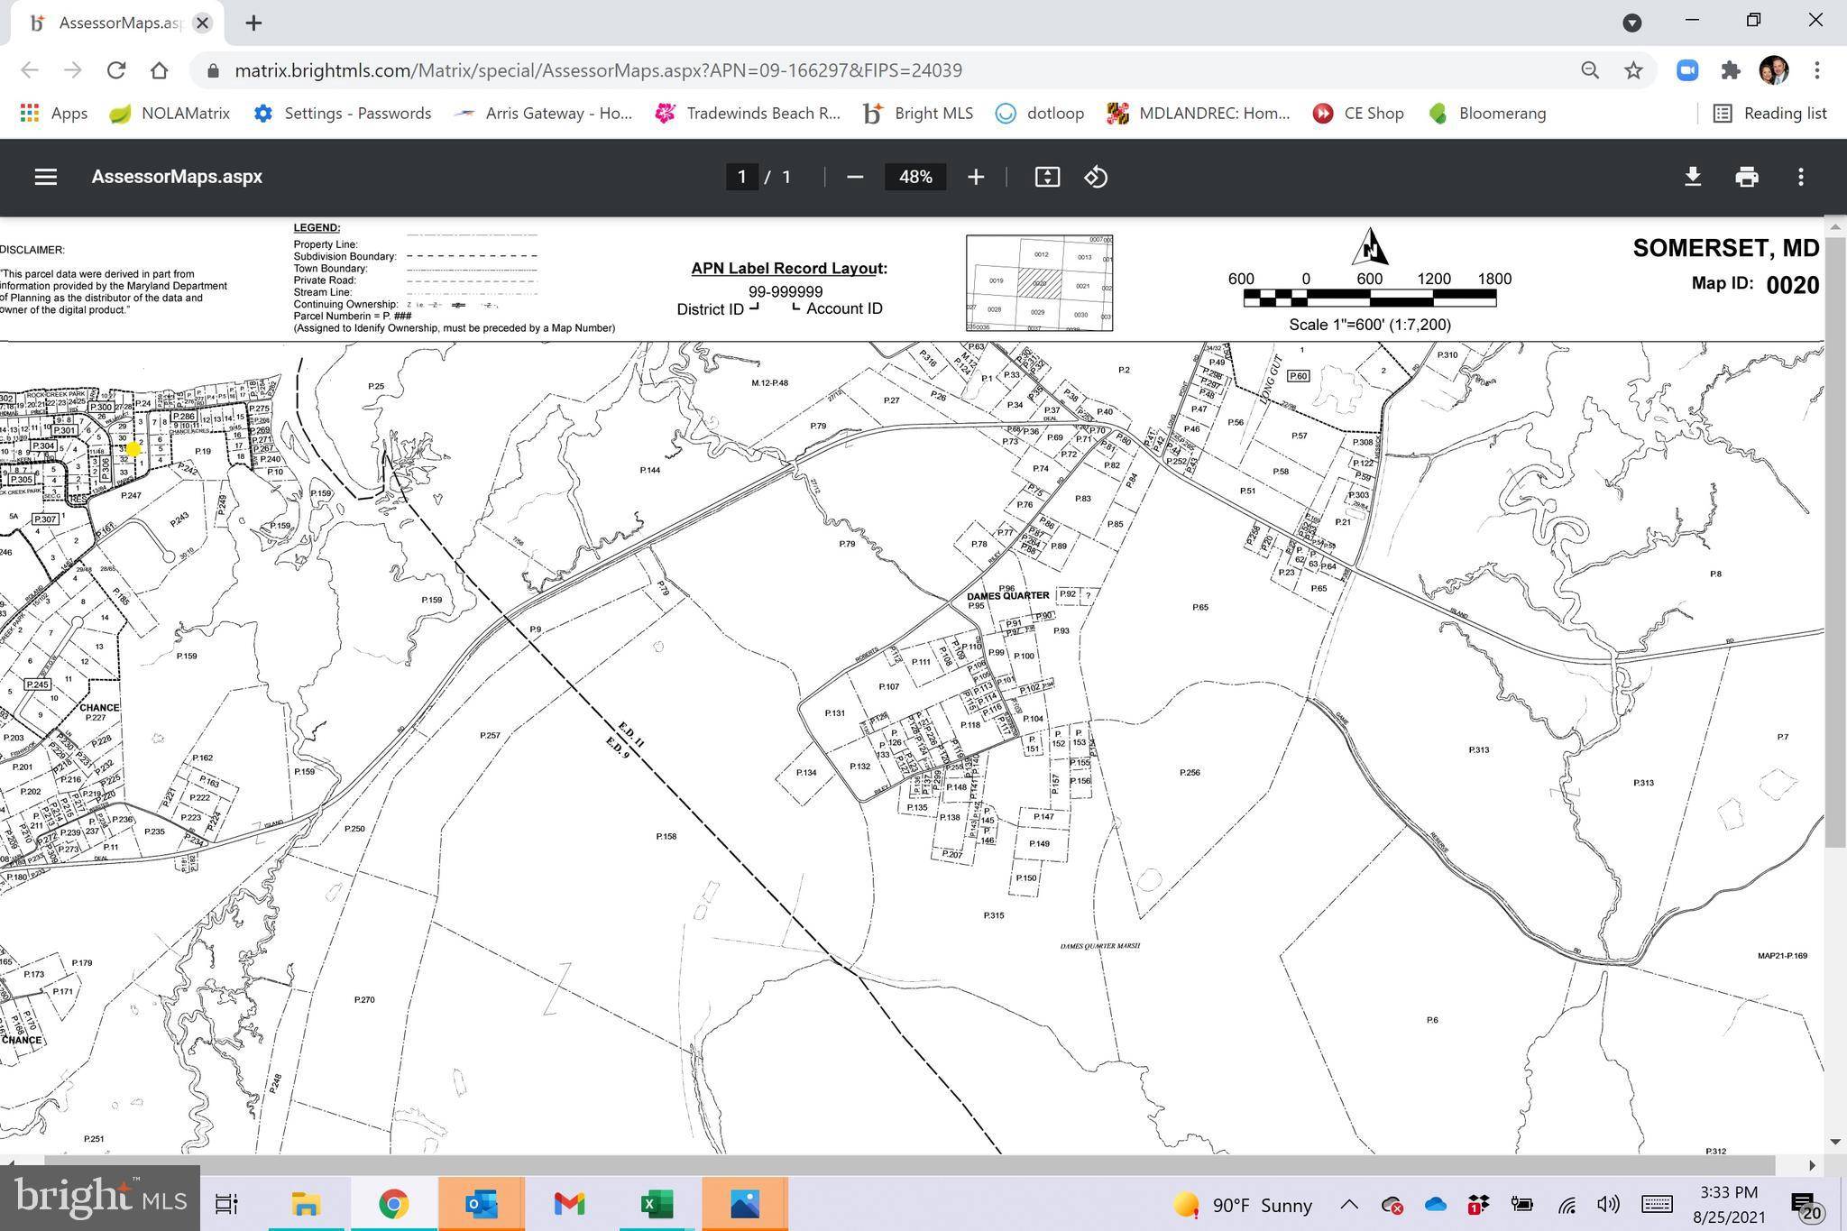This screenshot has height=1231, width=1847.
Task: Rotate the map counterclockwise
Action: pos(1096,177)
